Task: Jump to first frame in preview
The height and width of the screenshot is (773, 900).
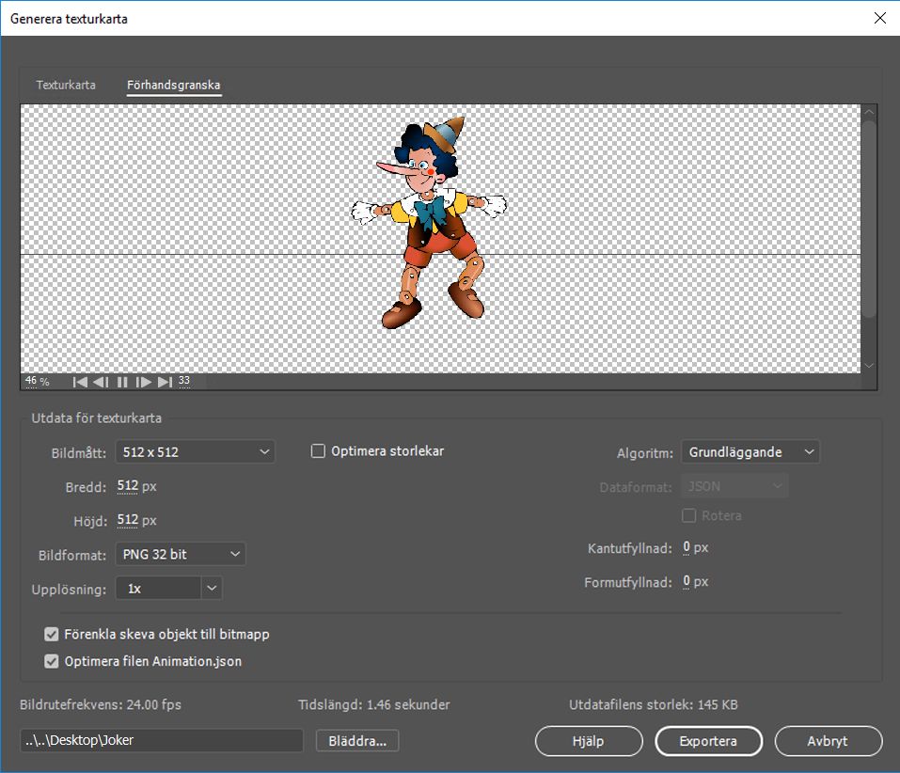Action: pos(80,382)
